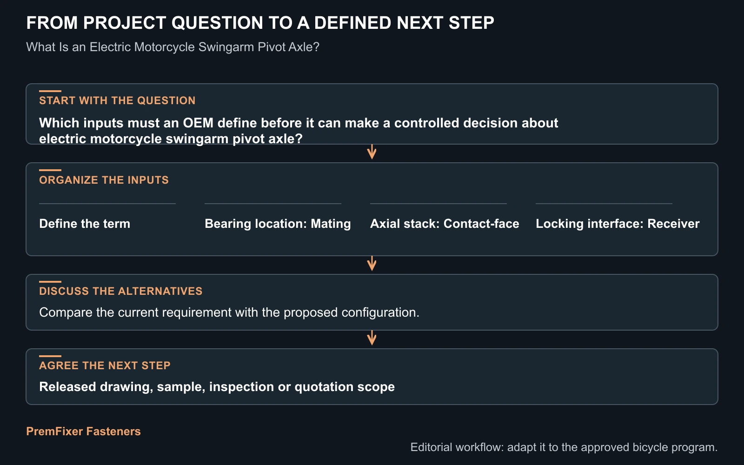Screen dimensions: 744x465
Task: Click 'Locking interface: Receiver' item
Action: pos(618,224)
